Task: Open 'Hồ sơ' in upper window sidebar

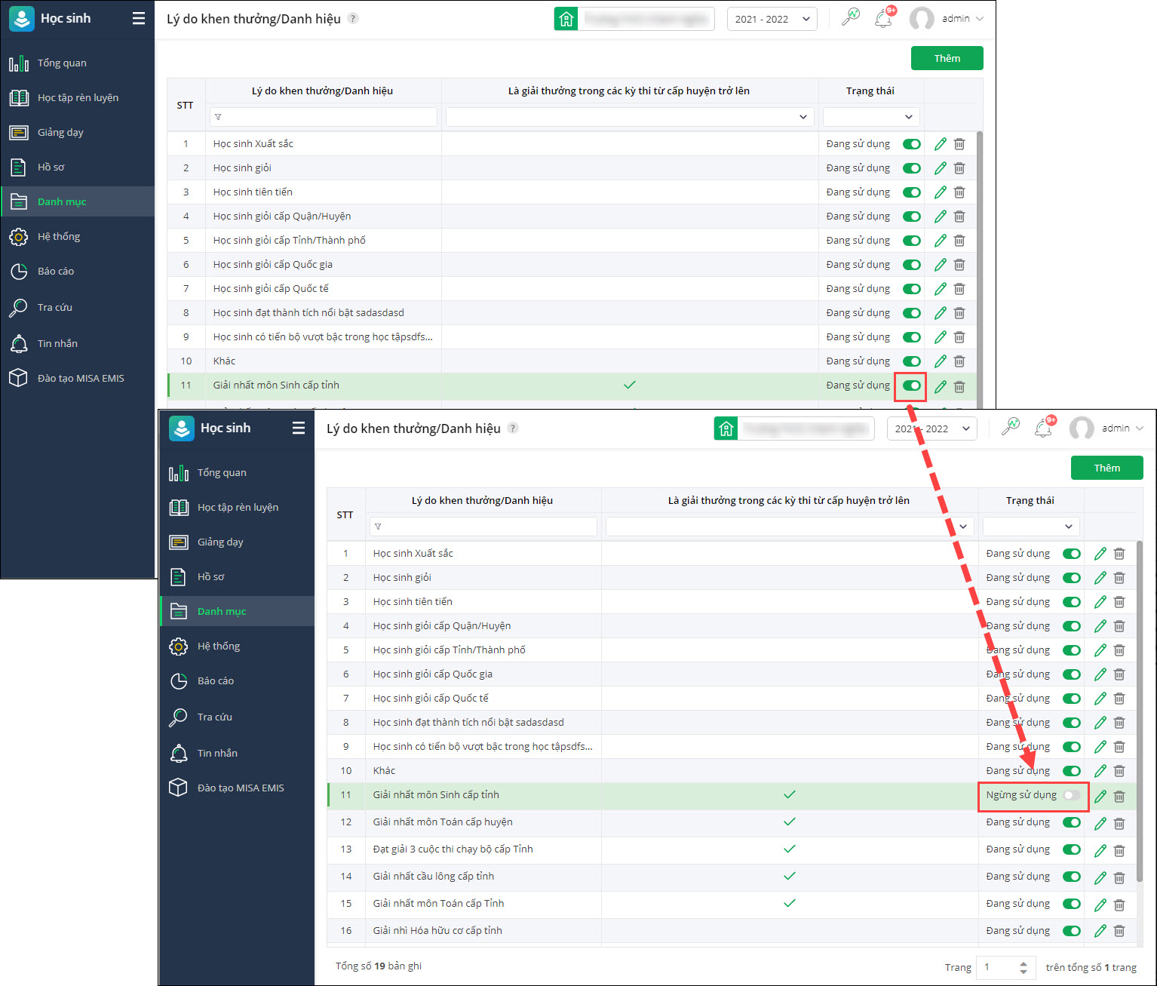Action: point(77,167)
